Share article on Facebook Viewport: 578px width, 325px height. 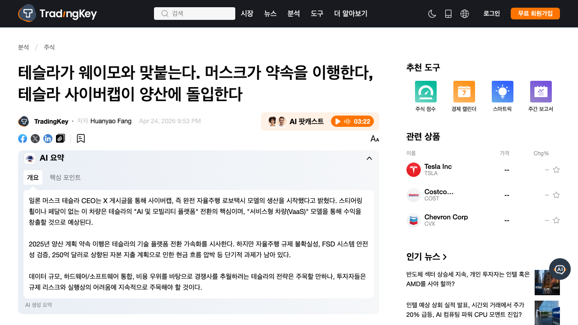[23, 139]
